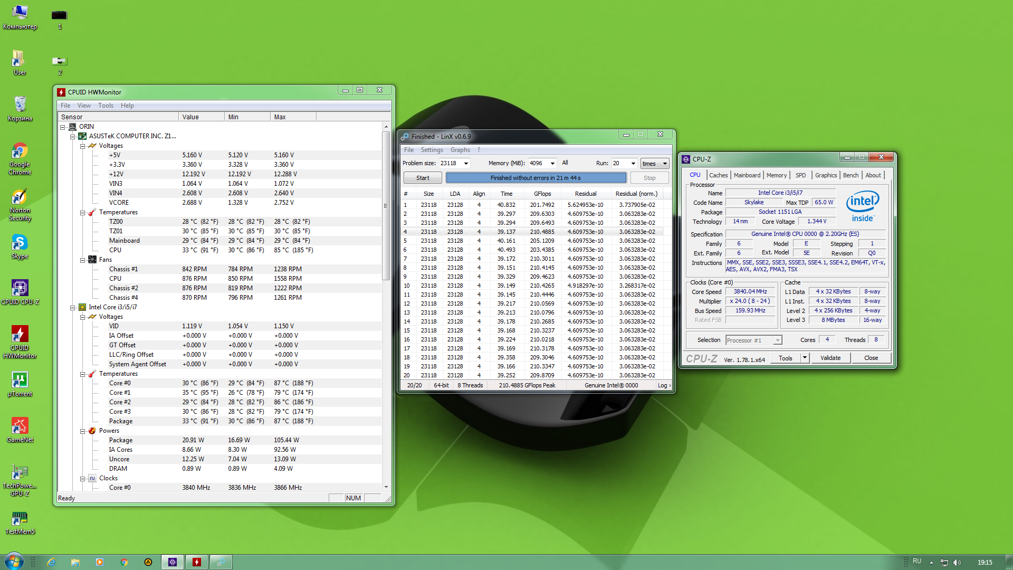
Task: Collapse the Intel Core i3/i5/i7 node
Action: point(73,308)
